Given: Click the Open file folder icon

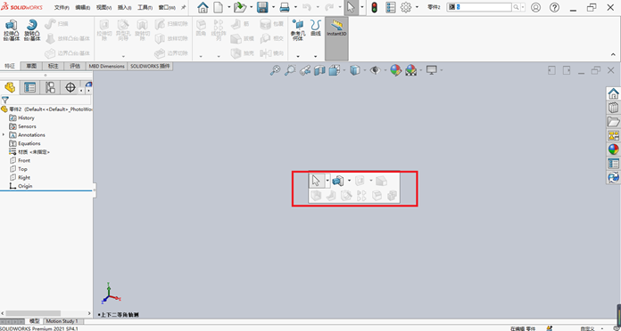Looking at the screenshot, I should [x=240, y=7].
